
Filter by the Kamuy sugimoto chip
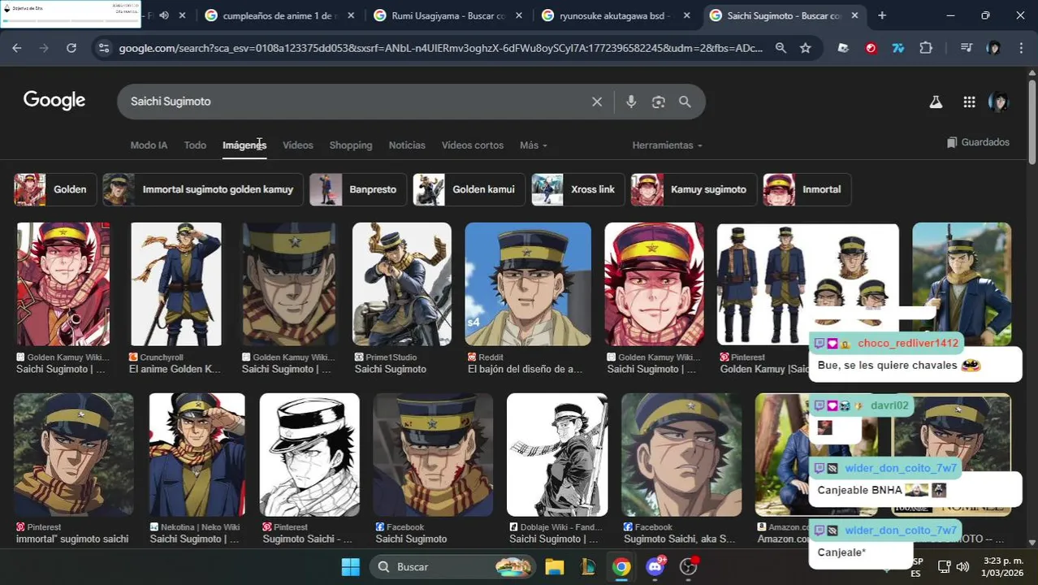[x=694, y=189]
